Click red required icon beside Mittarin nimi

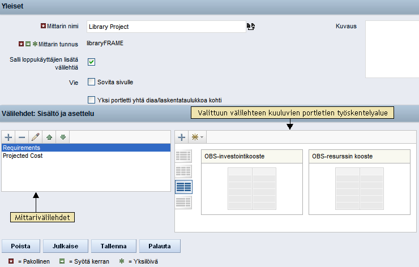tap(43, 25)
